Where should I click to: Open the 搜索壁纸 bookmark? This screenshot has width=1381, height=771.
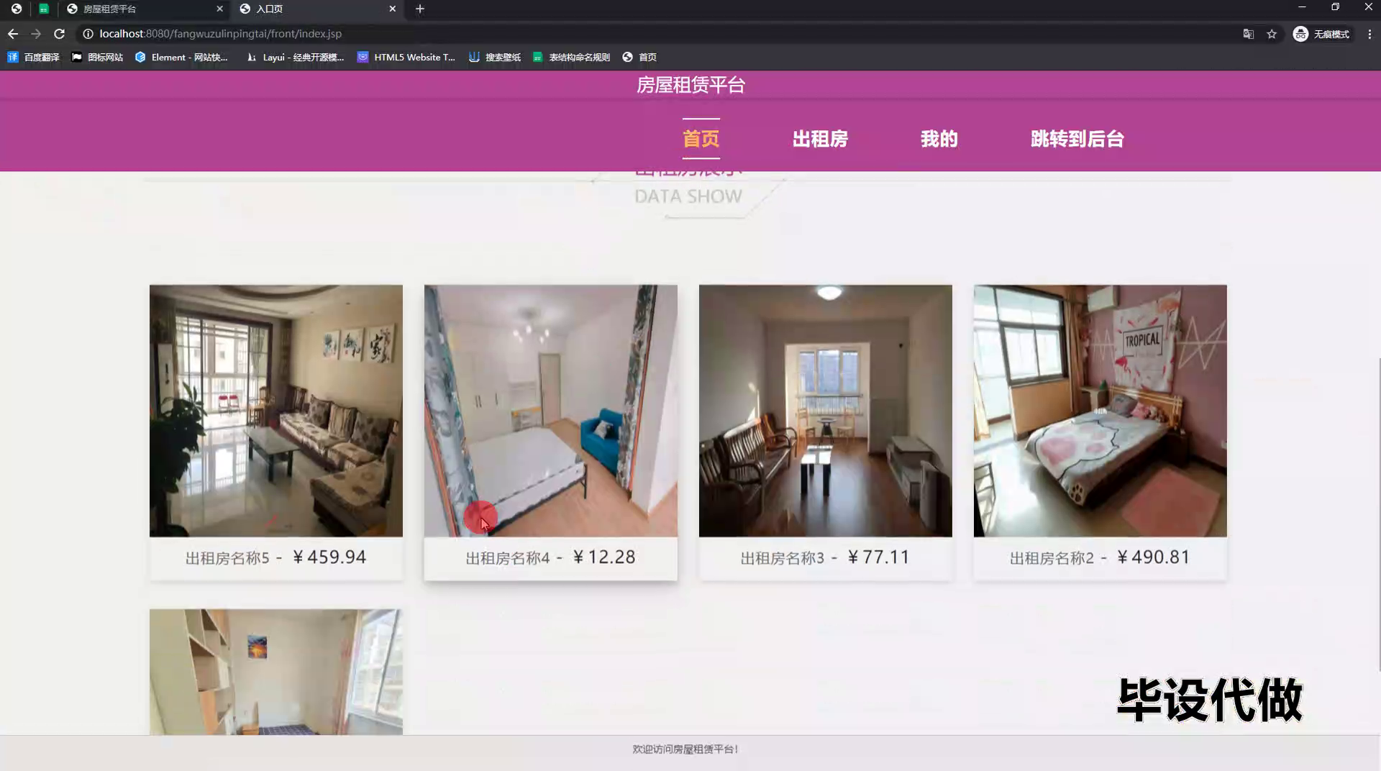495,57
